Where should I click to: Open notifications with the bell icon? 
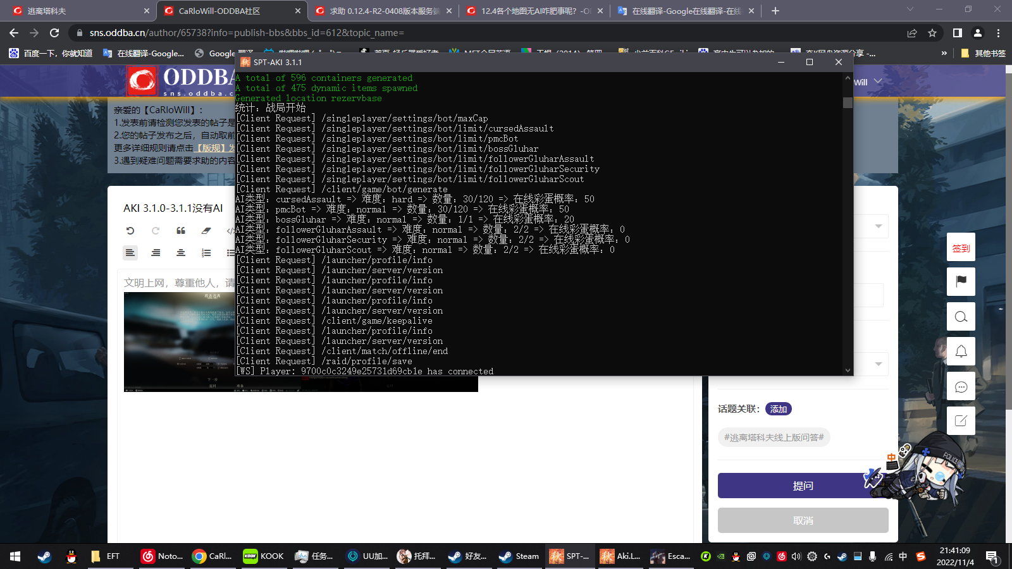coord(961,352)
